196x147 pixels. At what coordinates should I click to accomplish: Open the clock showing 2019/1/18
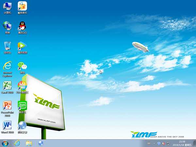point(182,143)
